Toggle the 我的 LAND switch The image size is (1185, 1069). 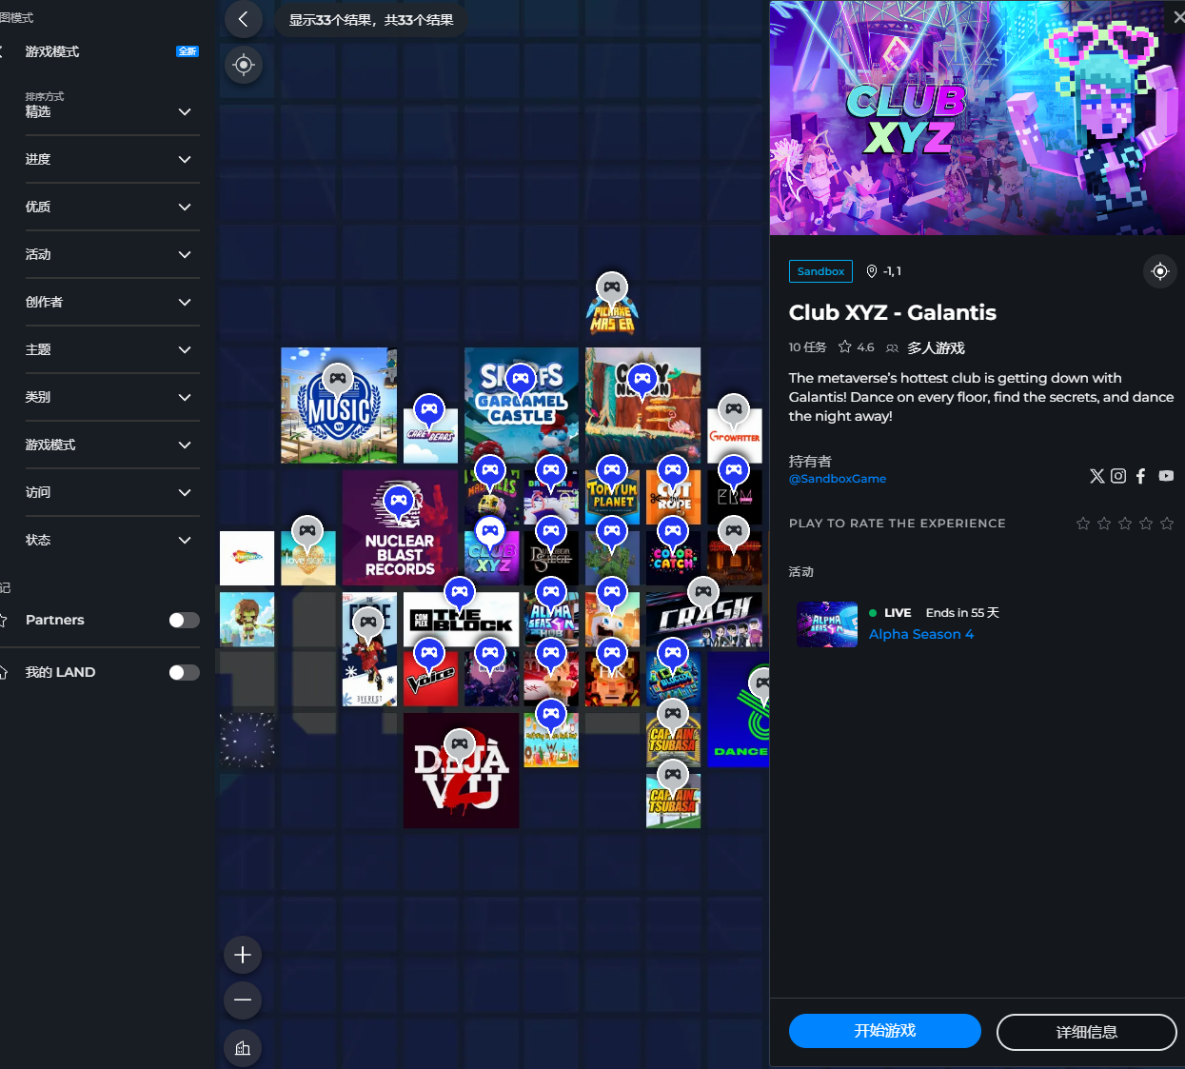pyautogui.click(x=184, y=673)
